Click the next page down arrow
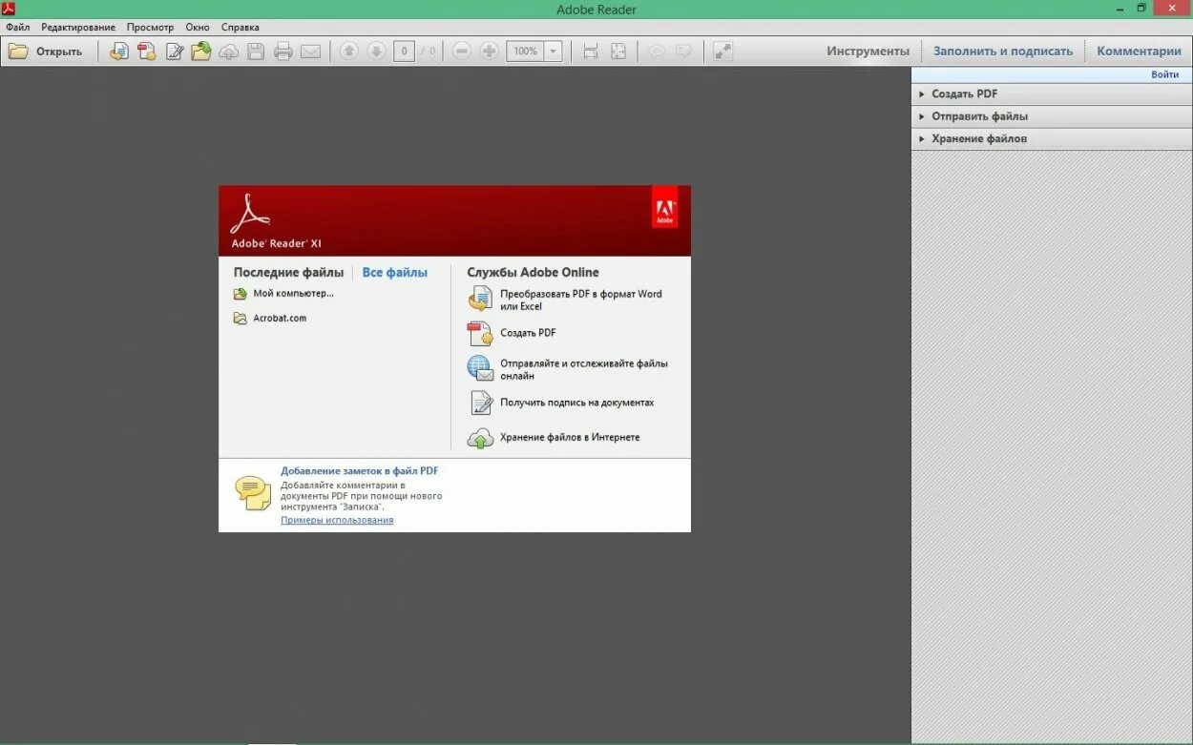 (376, 52)
